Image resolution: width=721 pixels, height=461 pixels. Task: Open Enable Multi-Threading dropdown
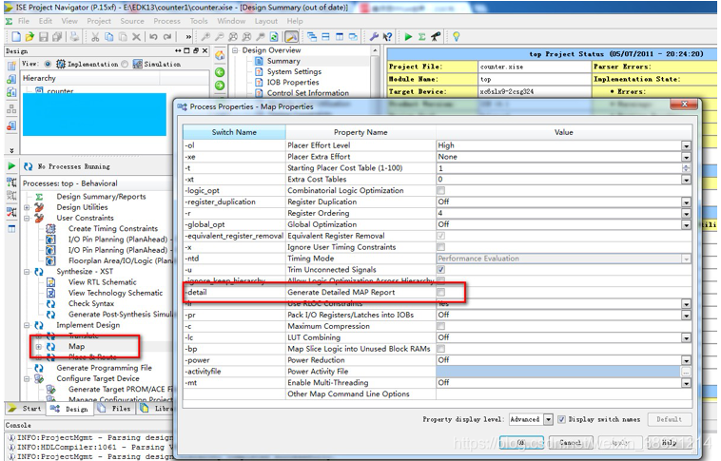(686, 383)
